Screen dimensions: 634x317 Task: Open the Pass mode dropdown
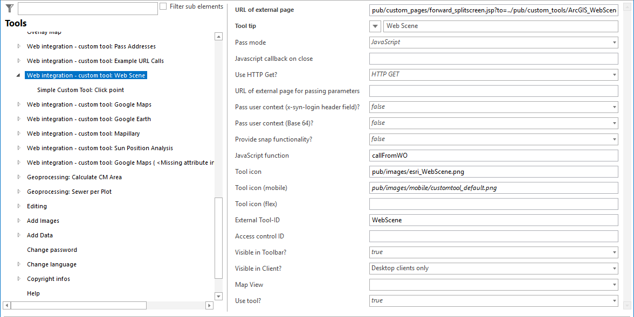614,42
